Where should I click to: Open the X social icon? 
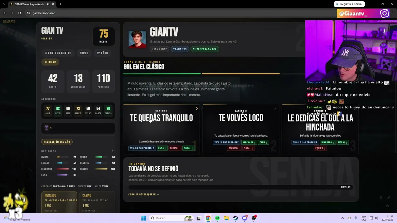(381, 198)
